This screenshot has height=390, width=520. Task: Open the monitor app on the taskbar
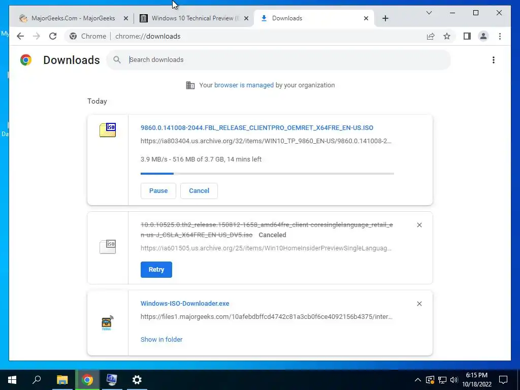pyautogui.click(x=112, y=380)
